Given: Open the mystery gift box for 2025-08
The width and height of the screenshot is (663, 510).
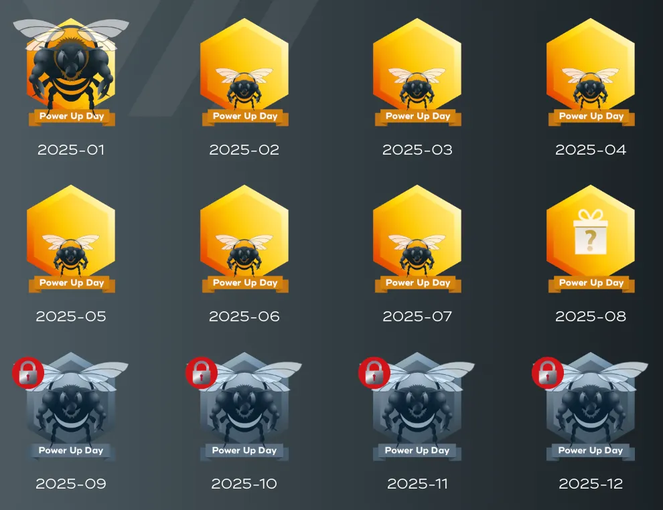Looking at the screenshot, I should tap(591, 232).
